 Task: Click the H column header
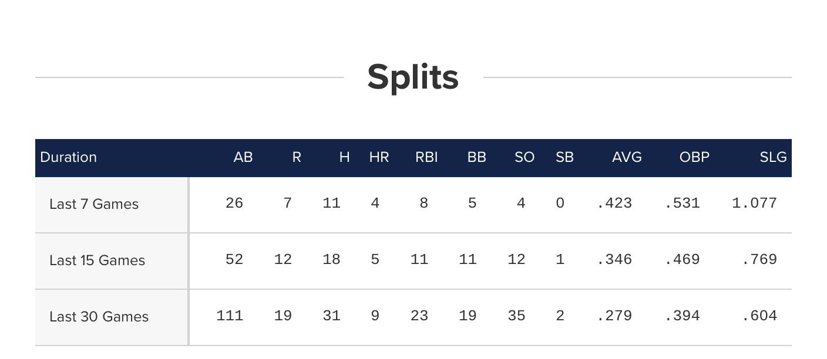(345, 157)
